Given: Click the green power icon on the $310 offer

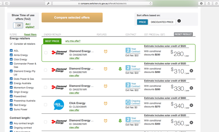Looking at the screenshot, I should (x=120, y=69).
